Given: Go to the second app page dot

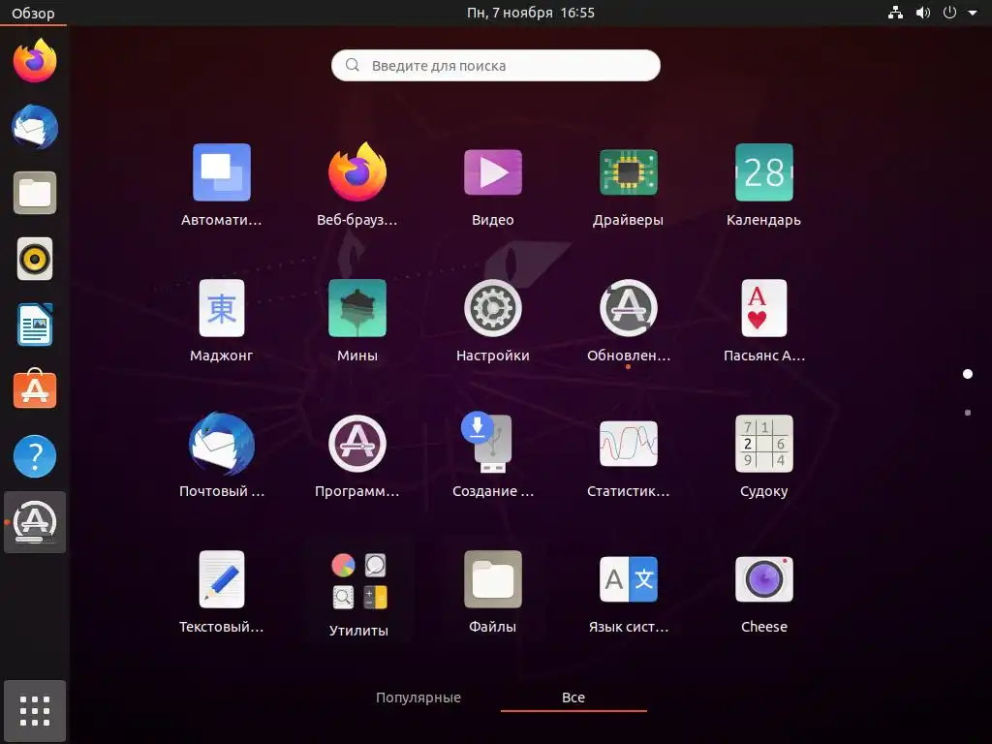Looking at the screenshot, I should pos(968,413).
